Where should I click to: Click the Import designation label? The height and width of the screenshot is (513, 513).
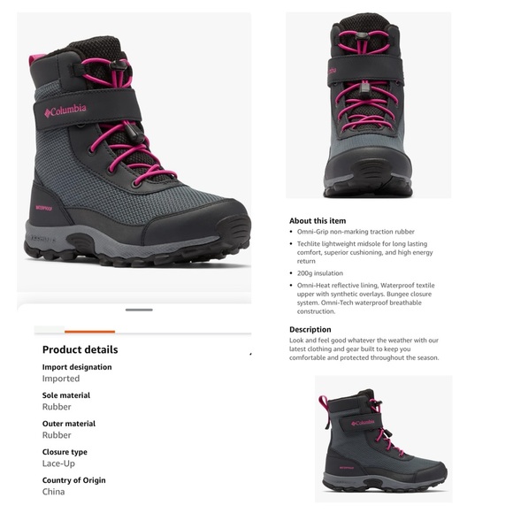[x=77, y=367]
